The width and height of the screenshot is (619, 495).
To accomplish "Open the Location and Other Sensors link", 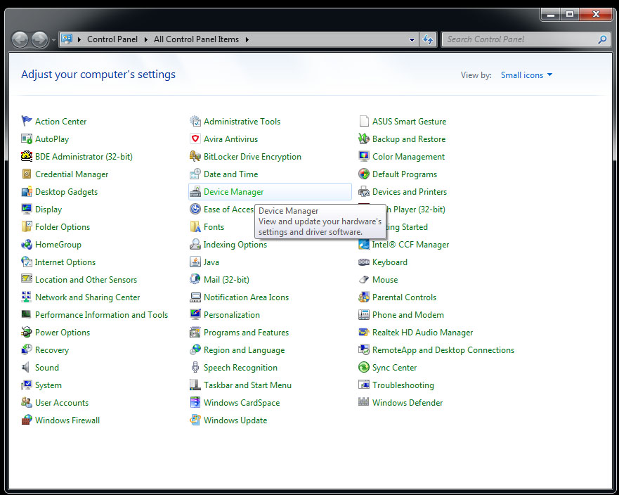I will coord(86,279).
